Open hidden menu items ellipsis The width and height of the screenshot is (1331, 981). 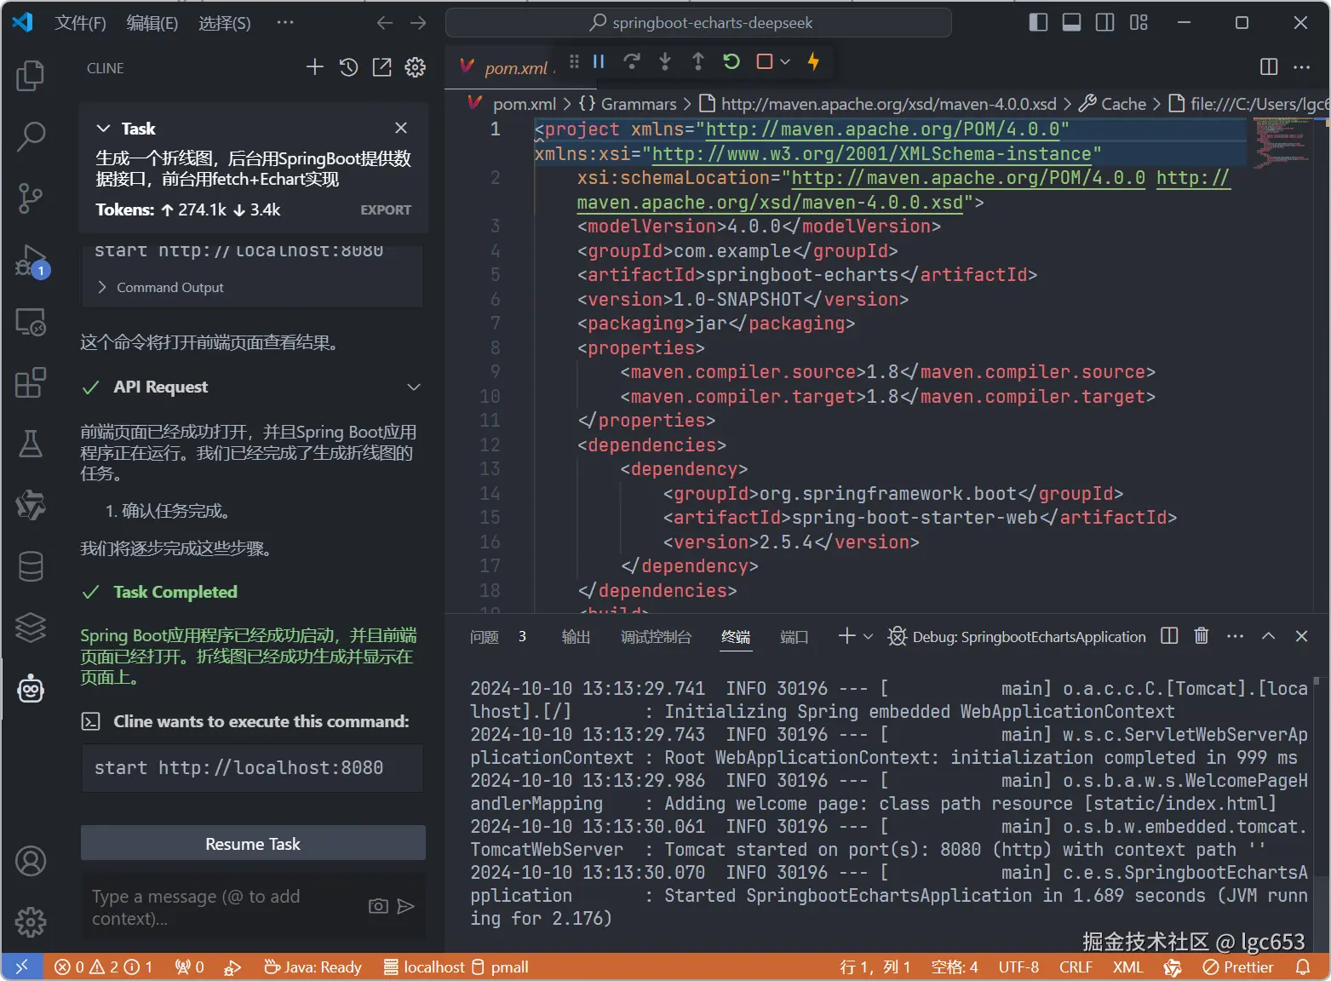[x=285, y=22]
